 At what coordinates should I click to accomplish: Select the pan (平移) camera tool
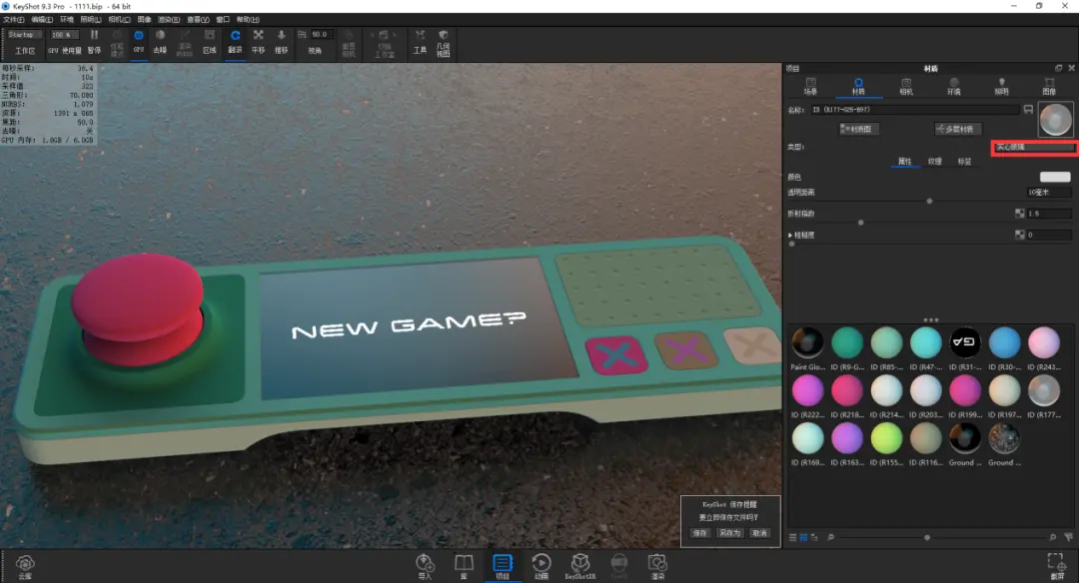[x=258, y=41]
